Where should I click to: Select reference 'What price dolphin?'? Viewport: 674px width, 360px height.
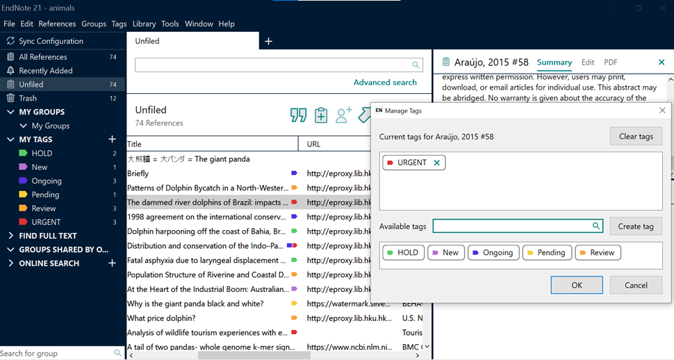pyautogui.click(x=161, y=318)
